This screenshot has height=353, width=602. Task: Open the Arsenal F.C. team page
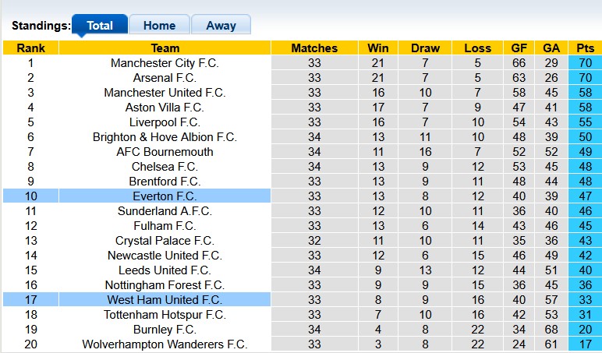pyautogui.click(x=165, y=78)
